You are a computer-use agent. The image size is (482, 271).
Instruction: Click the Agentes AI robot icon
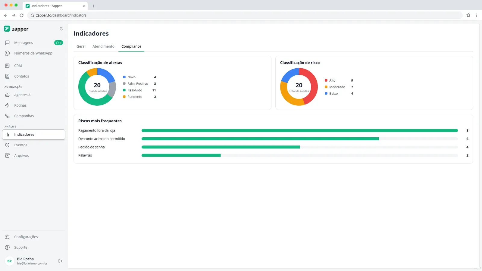pos(7,95)
